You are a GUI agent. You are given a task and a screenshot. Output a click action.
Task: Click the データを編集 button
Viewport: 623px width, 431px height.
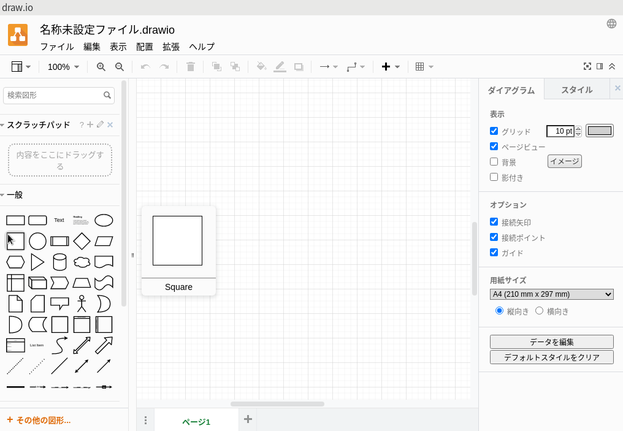point(551,342)
